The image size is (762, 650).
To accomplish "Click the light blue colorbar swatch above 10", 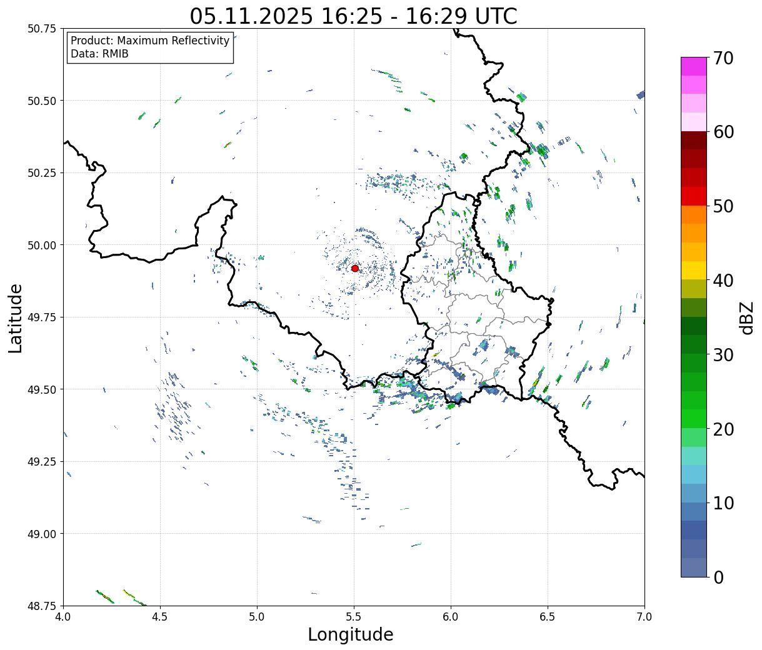I will [694, 493].
